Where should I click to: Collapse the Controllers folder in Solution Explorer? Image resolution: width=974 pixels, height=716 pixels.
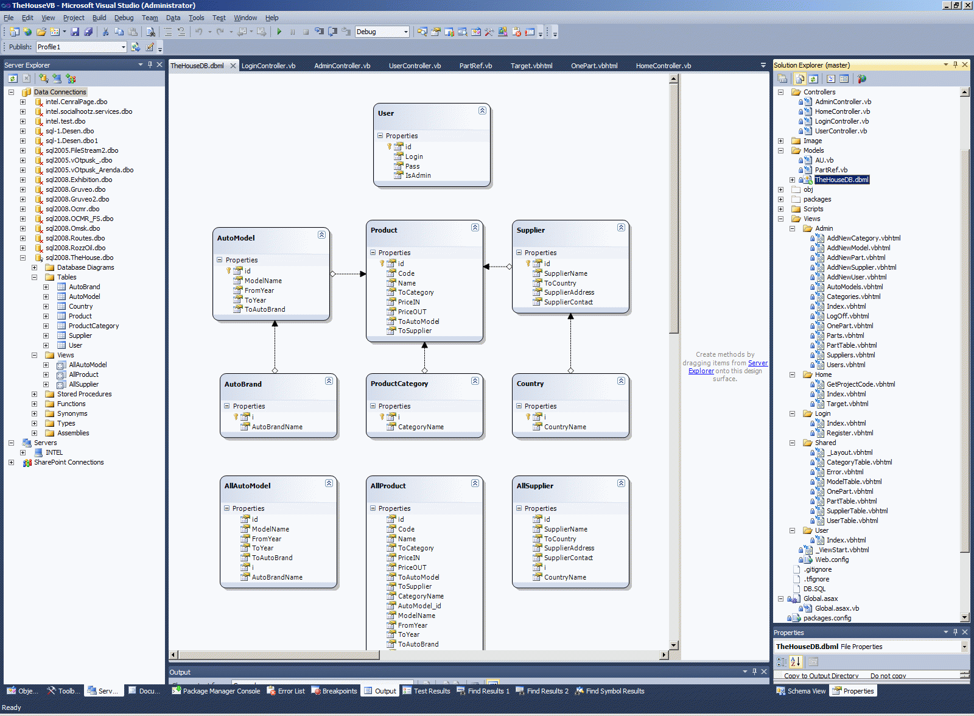click(x=780, y=92)
